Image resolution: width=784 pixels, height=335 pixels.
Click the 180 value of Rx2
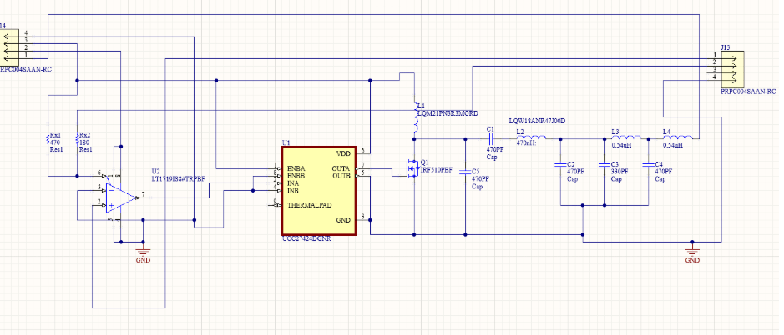point(84,142)
